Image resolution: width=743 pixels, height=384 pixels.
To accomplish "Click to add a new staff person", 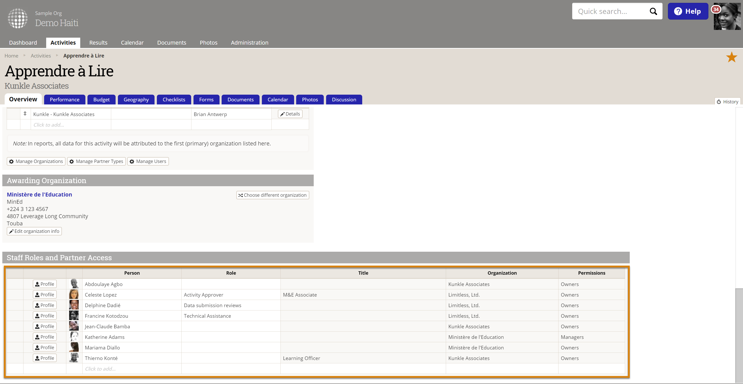I will coord(100,369).
